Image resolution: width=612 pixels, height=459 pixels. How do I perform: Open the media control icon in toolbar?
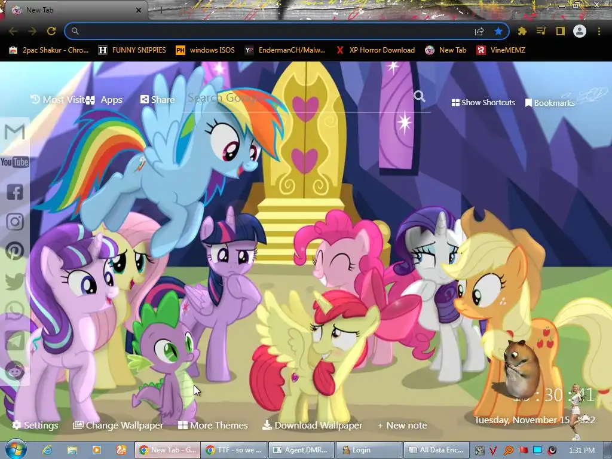[x=541, y=31]
